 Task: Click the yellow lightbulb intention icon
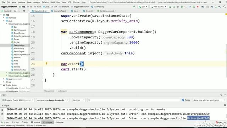46,63
